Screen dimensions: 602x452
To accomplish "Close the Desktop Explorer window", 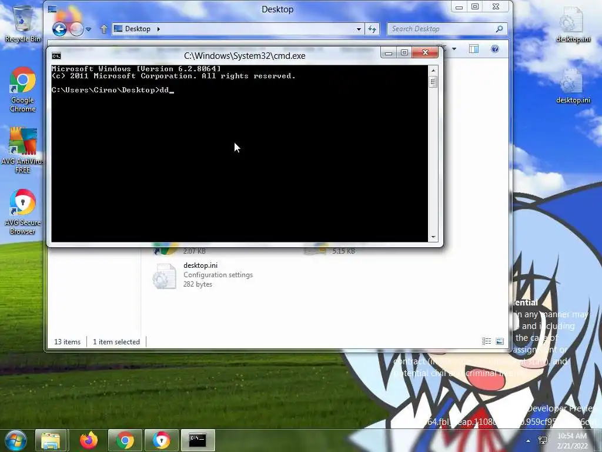I will point(496,7).
